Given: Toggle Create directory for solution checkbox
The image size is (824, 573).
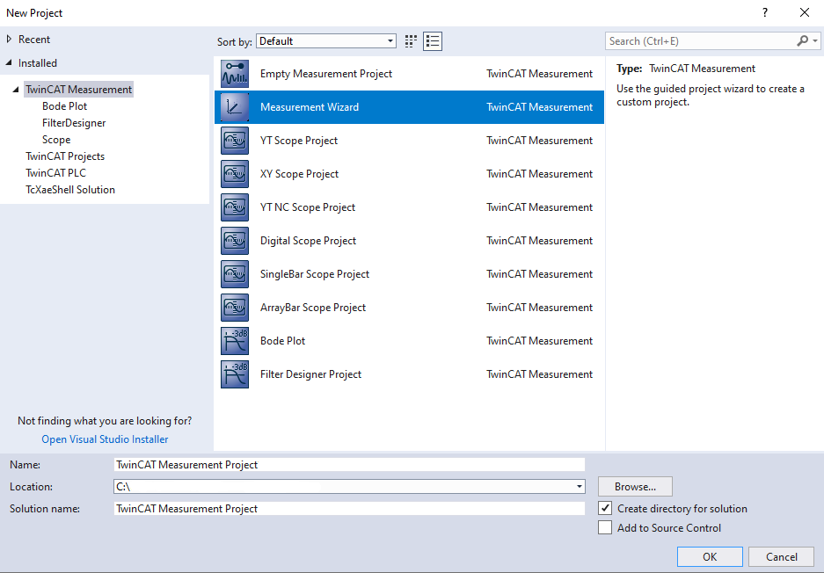Looking at the screenshot, I should [605, 508].
